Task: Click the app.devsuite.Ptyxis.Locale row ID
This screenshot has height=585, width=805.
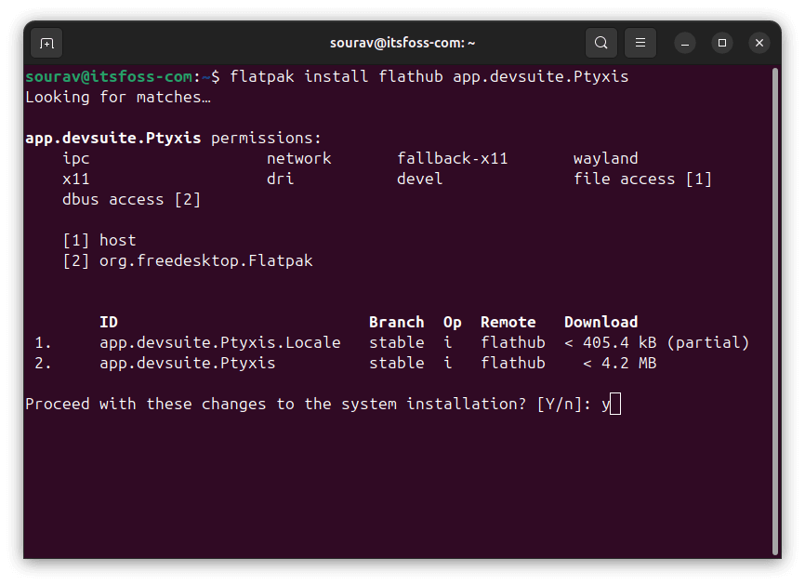Action: [x=219, y=342]
